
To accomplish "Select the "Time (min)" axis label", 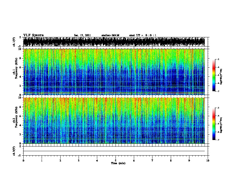I will tap(118, 163).
